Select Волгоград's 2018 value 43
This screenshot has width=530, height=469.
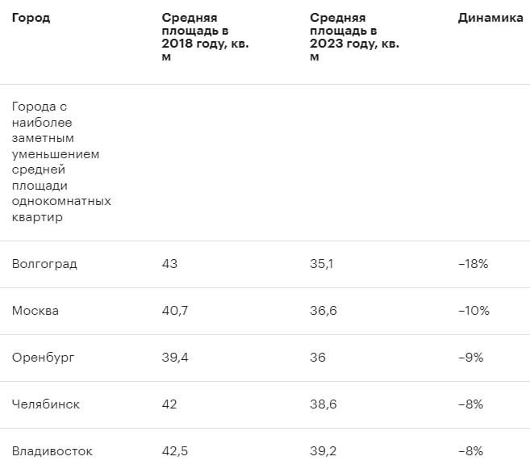click(x=169, y=264)
